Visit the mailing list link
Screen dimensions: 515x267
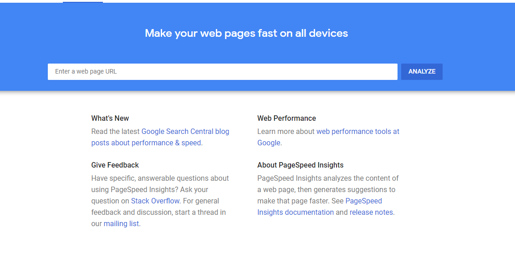[121, 224]
